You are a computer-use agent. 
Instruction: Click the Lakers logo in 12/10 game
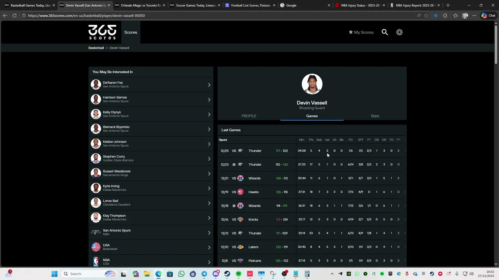pyautogui.click(x=240, y=247)
